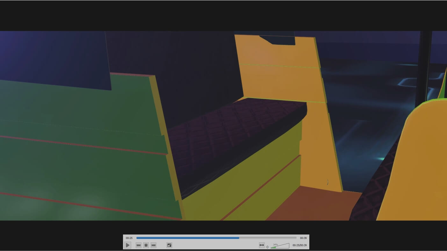Skip to the next media item

[154, 245]
